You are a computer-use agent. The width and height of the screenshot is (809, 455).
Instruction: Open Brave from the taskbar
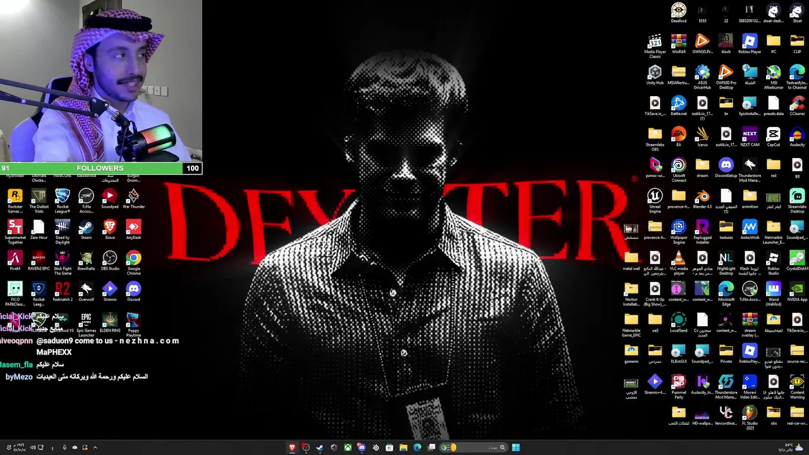click(x=292, y=447)
